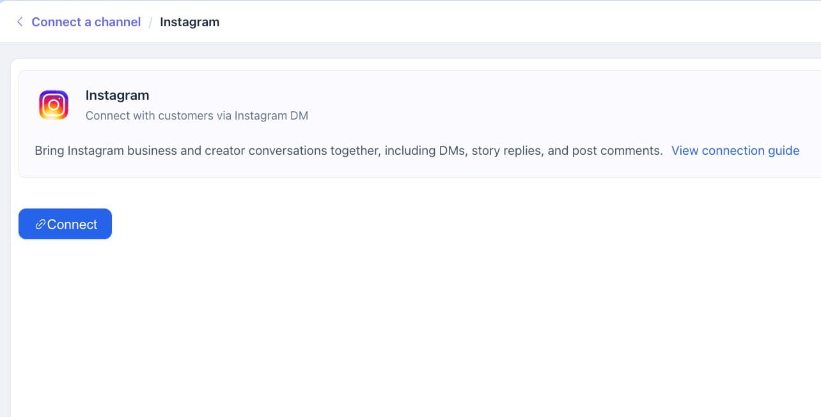The image size is (821, 417).
Task: Click 'Connect with customers via Instagram DM' text
Action: (197, 116)
